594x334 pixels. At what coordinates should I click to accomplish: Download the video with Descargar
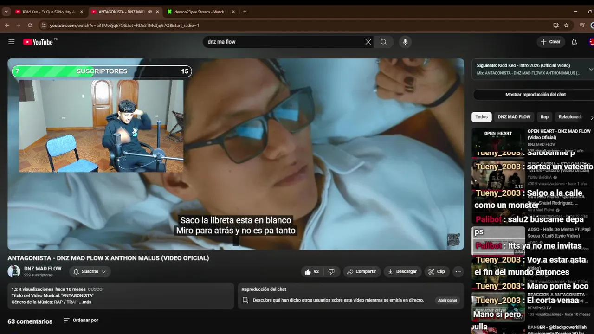coord(402,271)
